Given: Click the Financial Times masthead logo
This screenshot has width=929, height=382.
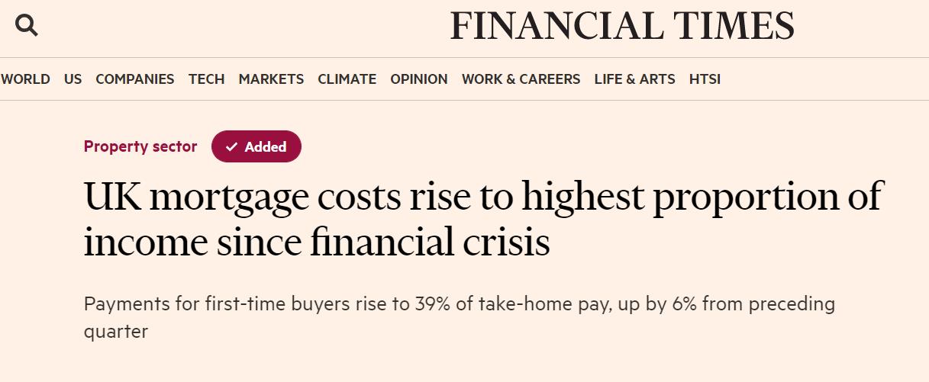Looking at the screenshot, I should [x=621, y=26].
